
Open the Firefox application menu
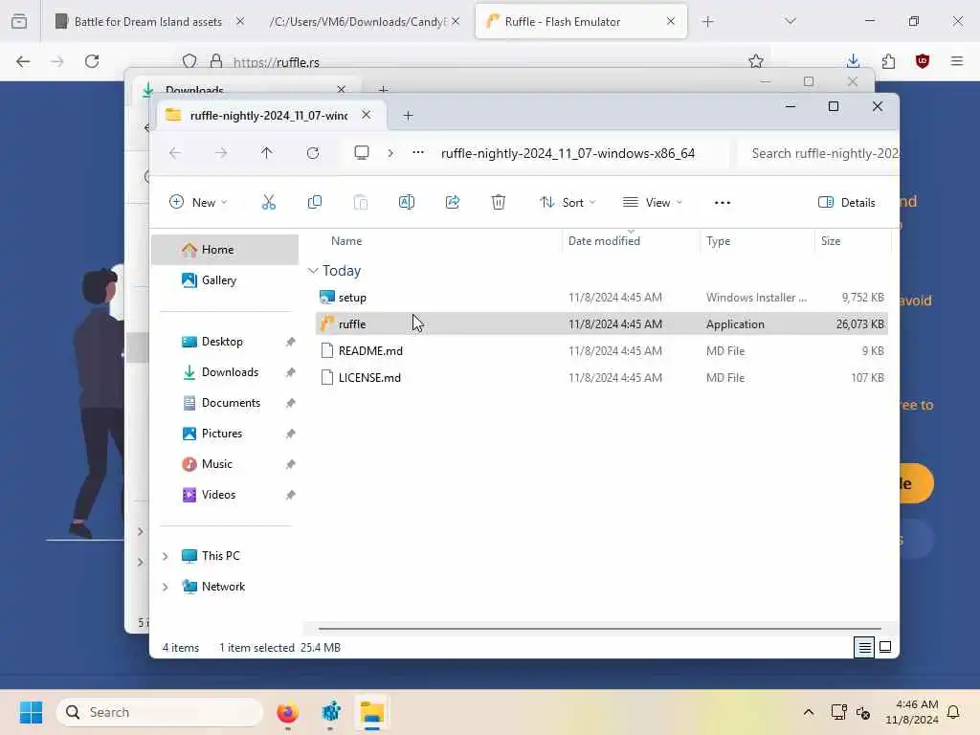coord(957,61)
